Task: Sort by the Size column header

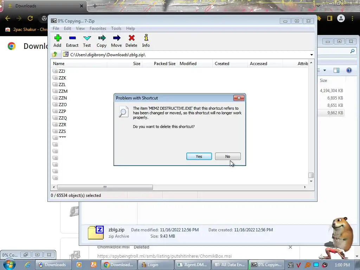Action: (x=125, y=64)
